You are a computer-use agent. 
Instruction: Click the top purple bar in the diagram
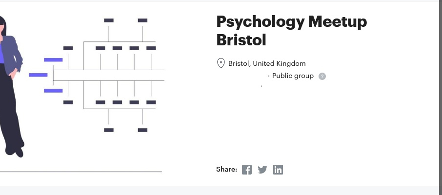click(x=53, y=60)
